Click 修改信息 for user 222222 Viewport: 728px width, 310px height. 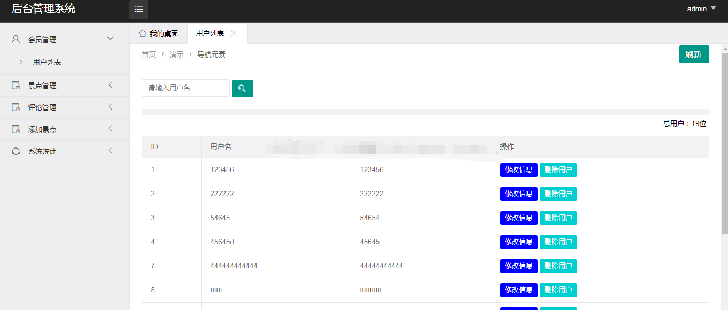click(x=518, y=194)
